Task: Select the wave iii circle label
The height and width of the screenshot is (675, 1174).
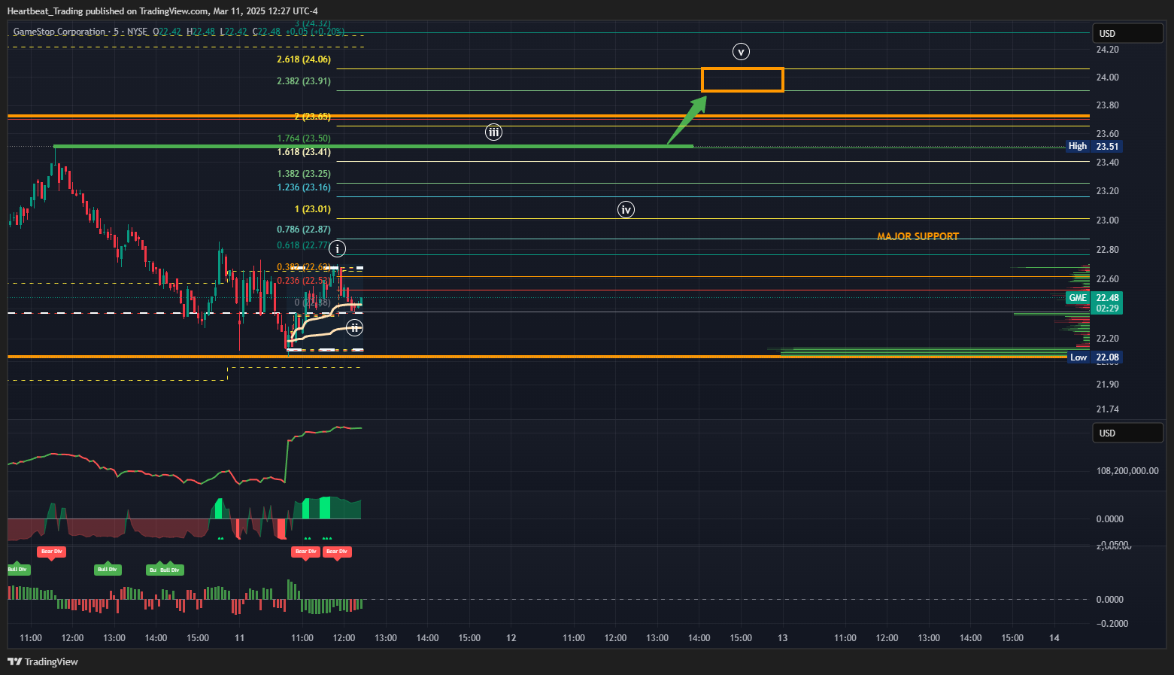Action: [x=493, y=132]
